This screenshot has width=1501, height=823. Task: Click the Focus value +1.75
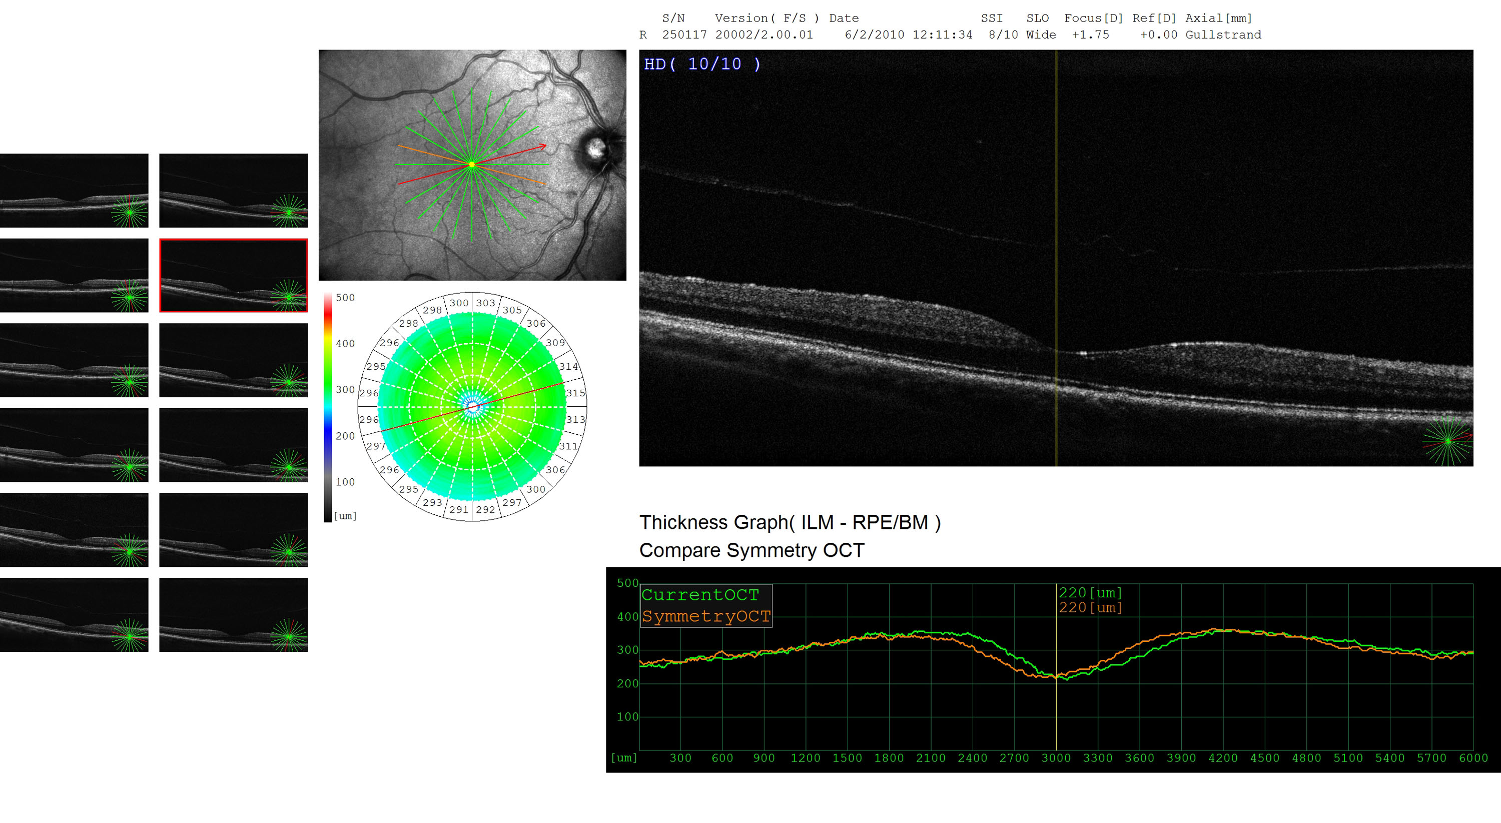coord(1090,35)
